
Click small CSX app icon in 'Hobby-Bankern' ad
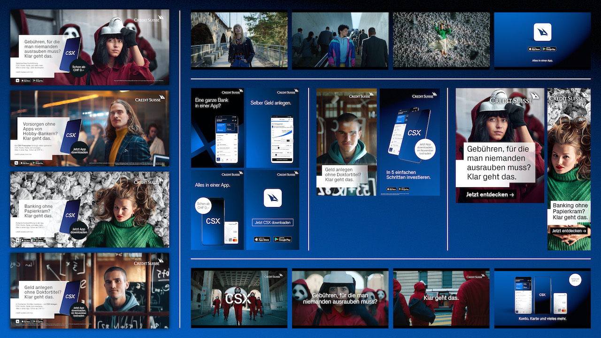17,163
